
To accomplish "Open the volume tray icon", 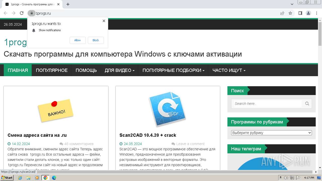I will [x=286, y=178].
